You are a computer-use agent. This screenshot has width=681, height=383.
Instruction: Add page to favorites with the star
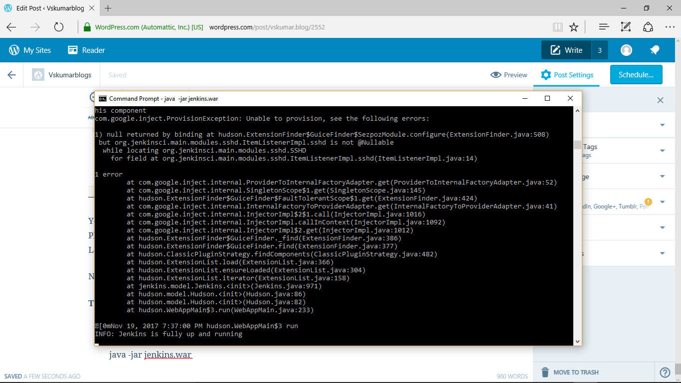pos(574,27)
